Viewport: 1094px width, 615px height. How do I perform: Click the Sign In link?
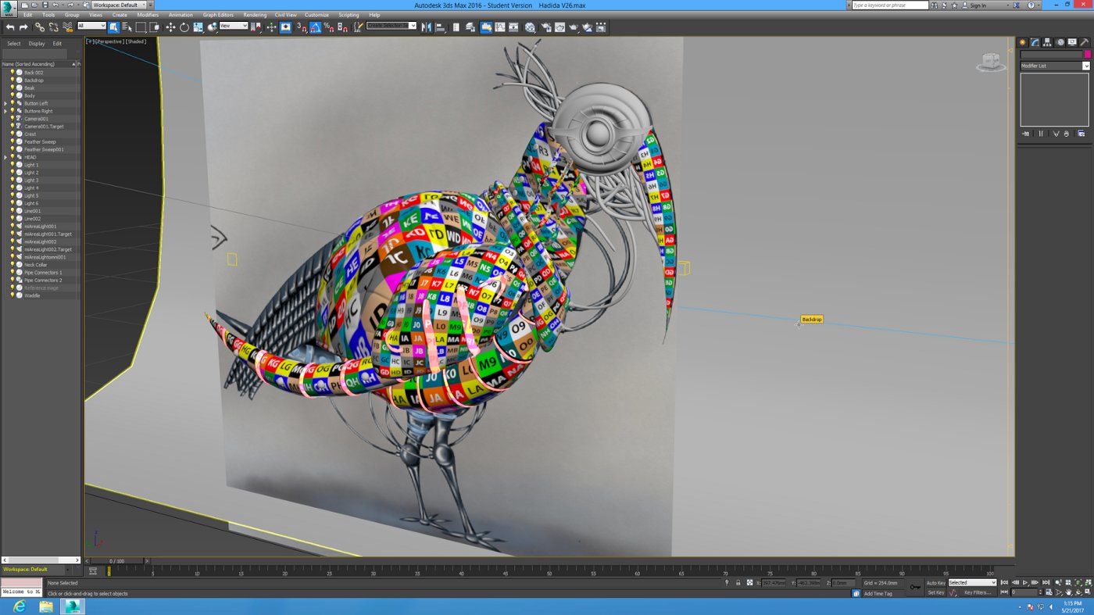coord(978,5)
